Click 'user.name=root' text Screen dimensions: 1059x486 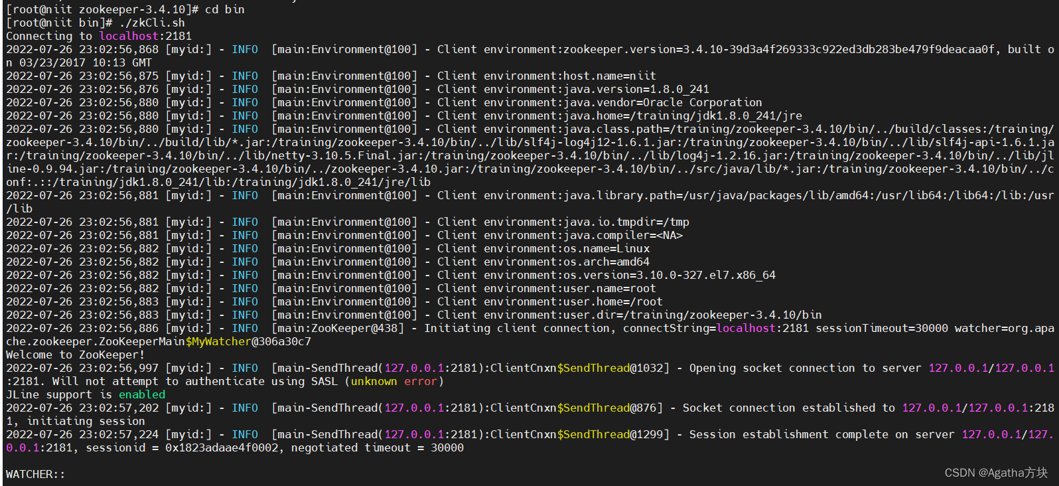click(610, 288)
